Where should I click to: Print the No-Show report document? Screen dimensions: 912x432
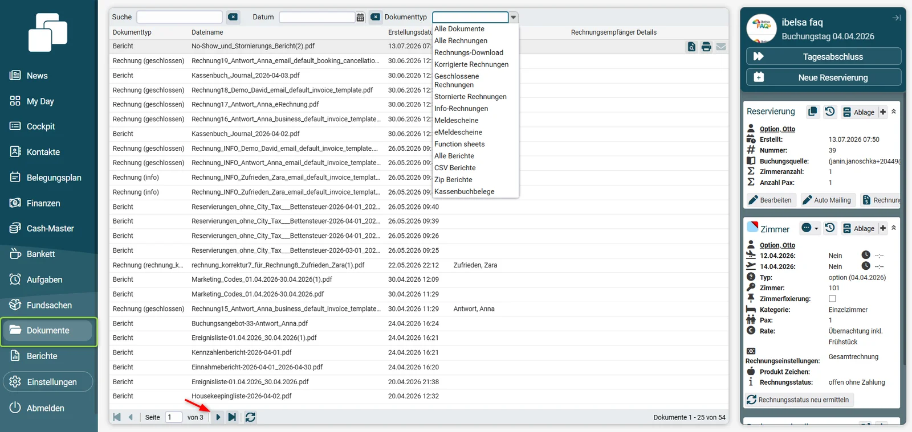(706, 47)
